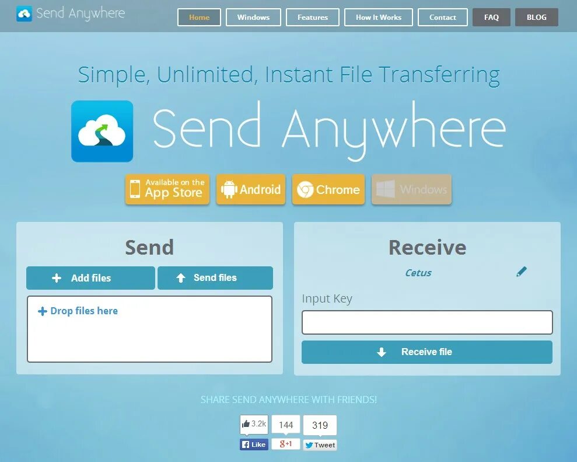Click the Send files button
The width and height of the screenshot is (577, 462).
215,278
